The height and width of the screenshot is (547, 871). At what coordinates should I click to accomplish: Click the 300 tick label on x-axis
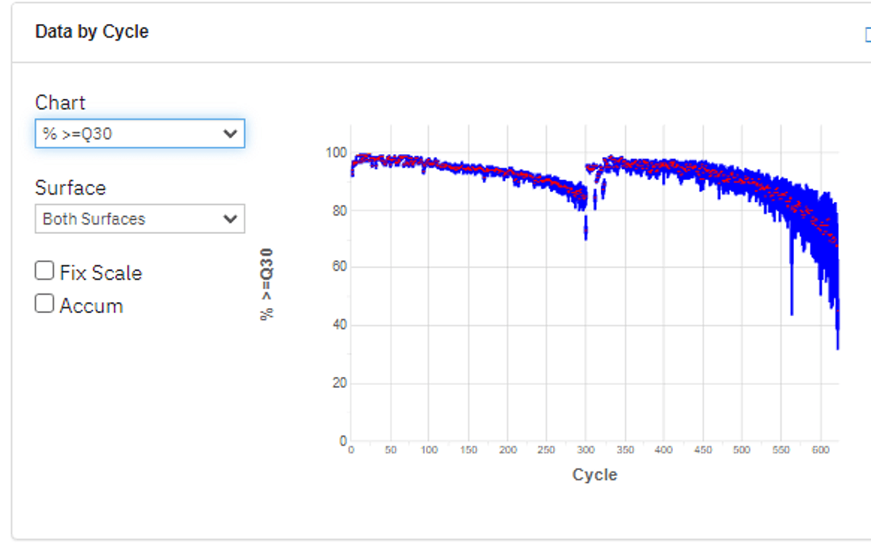pyautogui.click(x=586, y=450)
